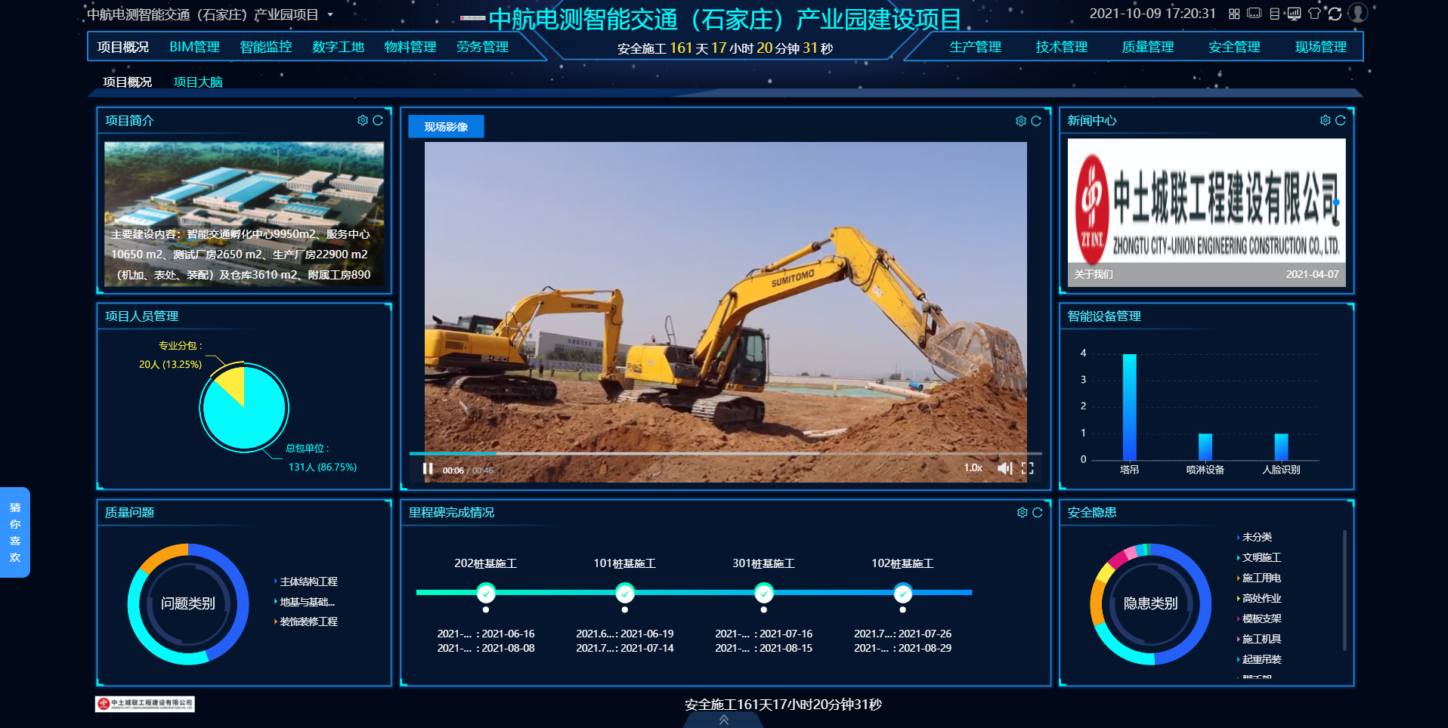The height and width of the screenshot is (728, 1448).
Task: Open the BIM管理 menu
Action: point(194,47)
